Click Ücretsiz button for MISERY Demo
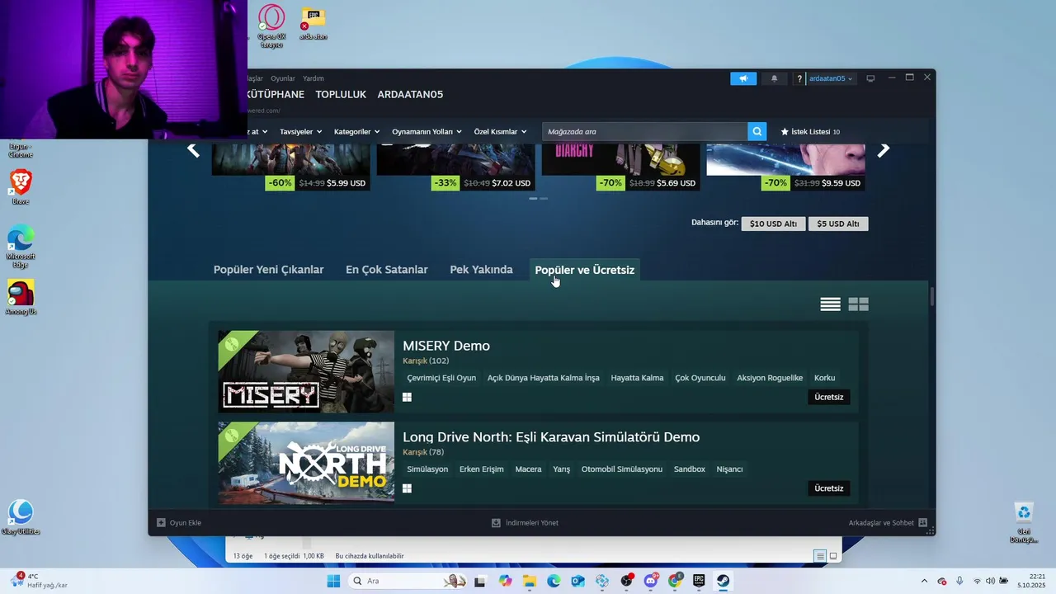This screenshot has height=594, width=1056. pyautogui.click(x=828, y=397)
